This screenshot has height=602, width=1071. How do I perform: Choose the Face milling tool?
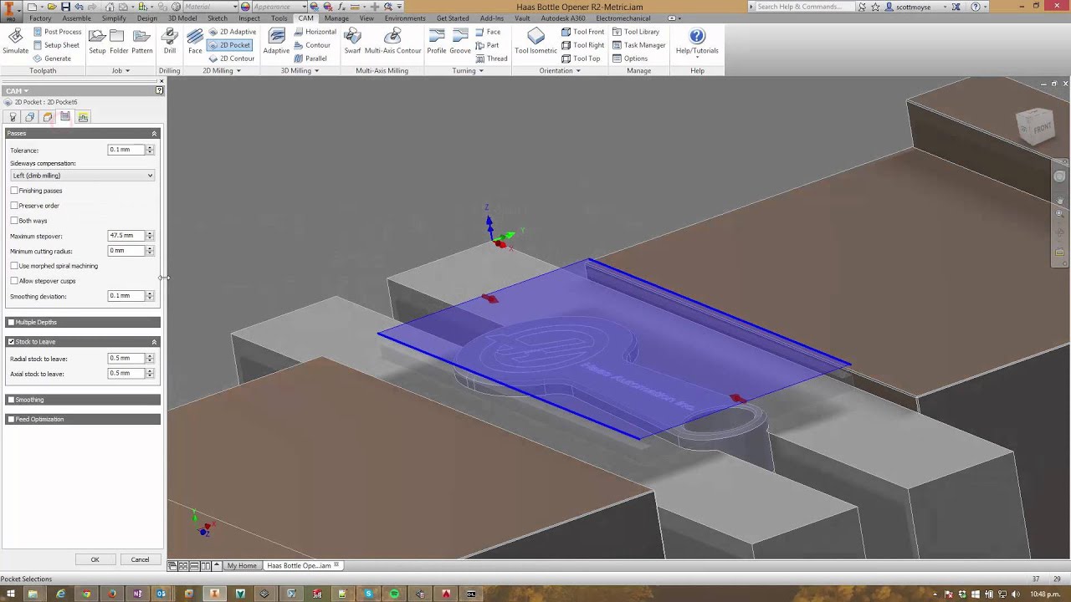click(x=195, y=41)
